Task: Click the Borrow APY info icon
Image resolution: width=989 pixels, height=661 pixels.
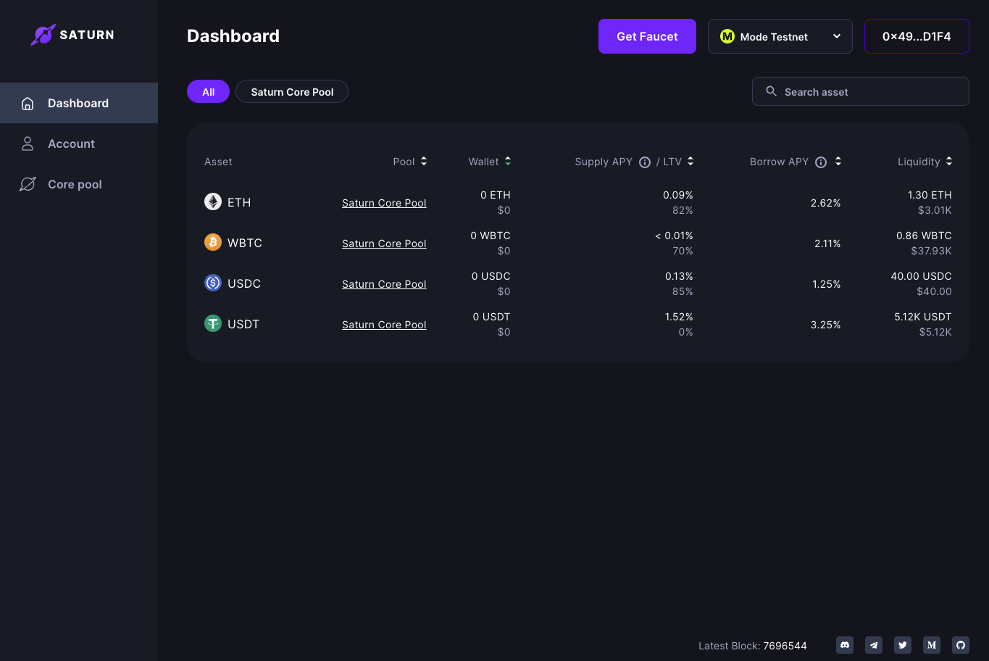Action: 821,162
